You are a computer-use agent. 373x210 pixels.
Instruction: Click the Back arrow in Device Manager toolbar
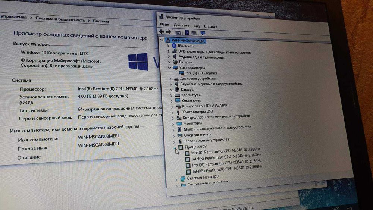[x=162, y=32]
